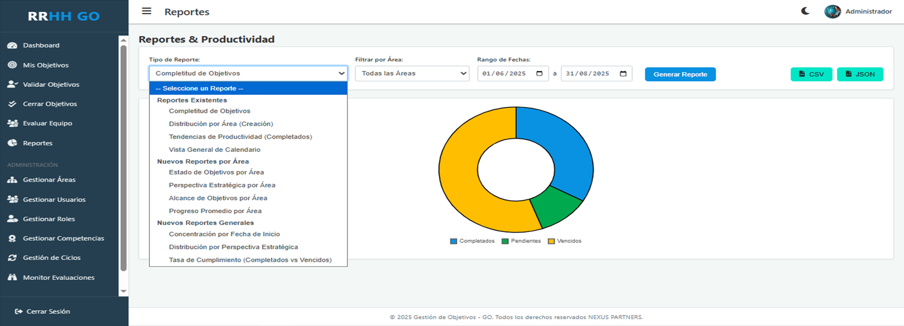Click Gestión de Ciclos sync icon
The width and height of the screenshot is (904, 326).
click(x=12, y=258)
